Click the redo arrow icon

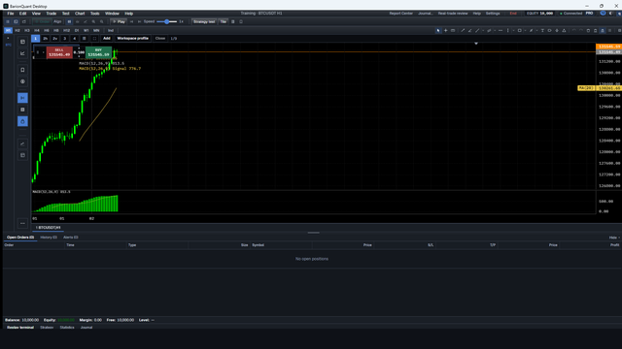(581, 30)
